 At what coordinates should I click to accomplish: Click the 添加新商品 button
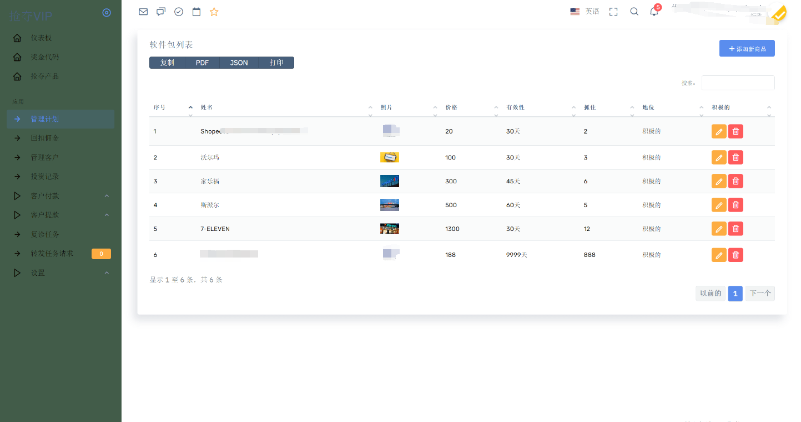click(x=747, y=49)
